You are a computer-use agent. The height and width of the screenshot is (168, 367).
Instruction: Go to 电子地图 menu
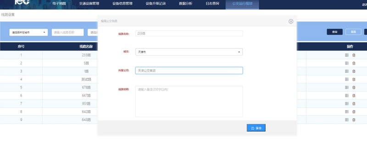click(x=59, y=4)
